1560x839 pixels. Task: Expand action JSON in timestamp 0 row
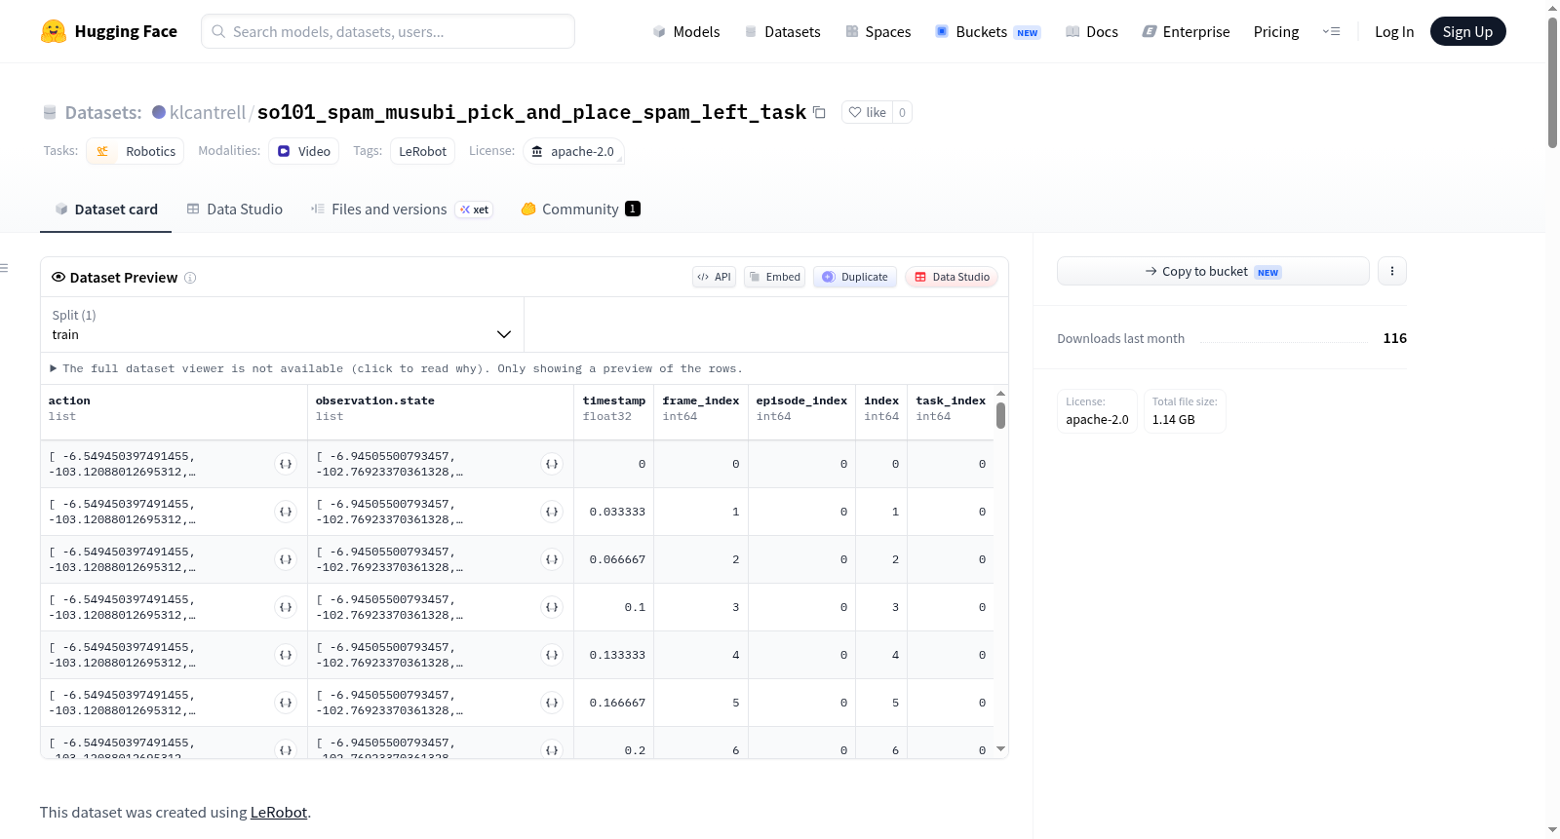(x=286, y=464)
